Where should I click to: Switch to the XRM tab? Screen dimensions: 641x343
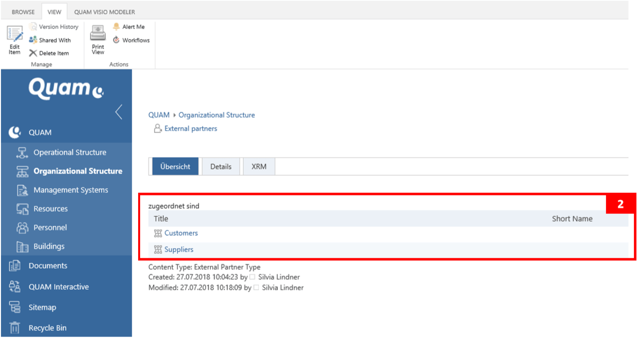click(258, 167)
